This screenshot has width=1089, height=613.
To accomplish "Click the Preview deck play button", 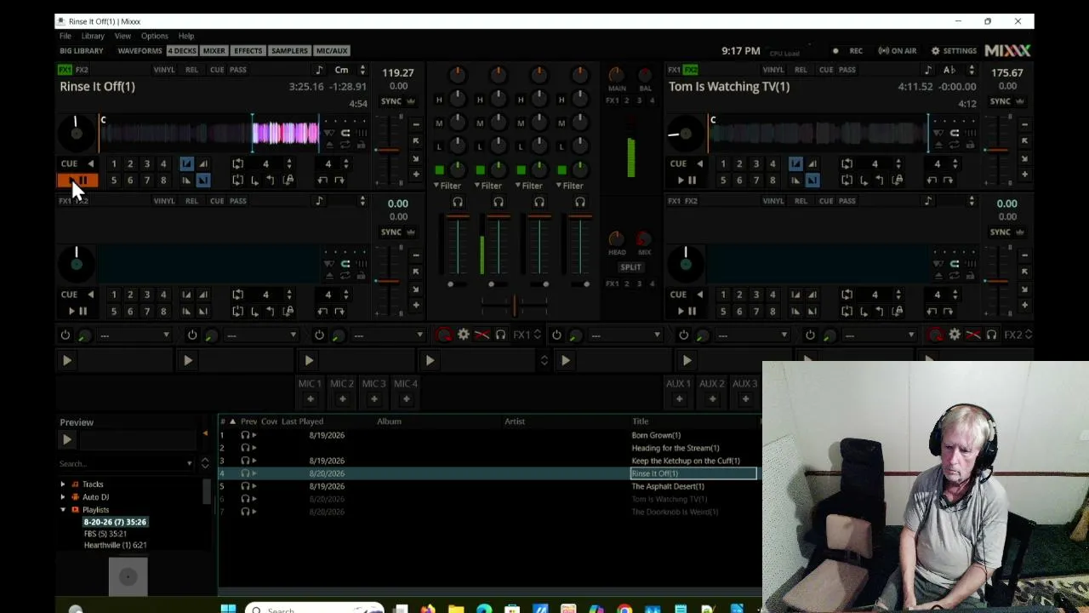I will point(66,439).
